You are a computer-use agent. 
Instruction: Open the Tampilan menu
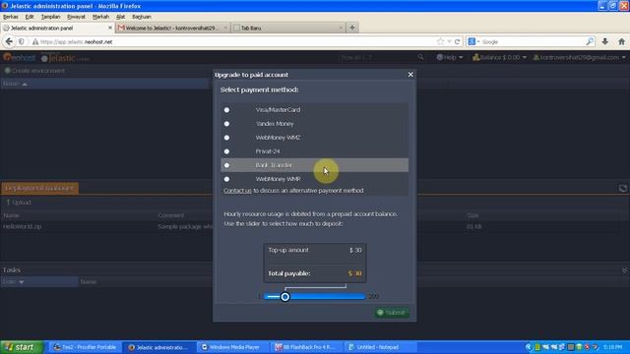(50, 17)
